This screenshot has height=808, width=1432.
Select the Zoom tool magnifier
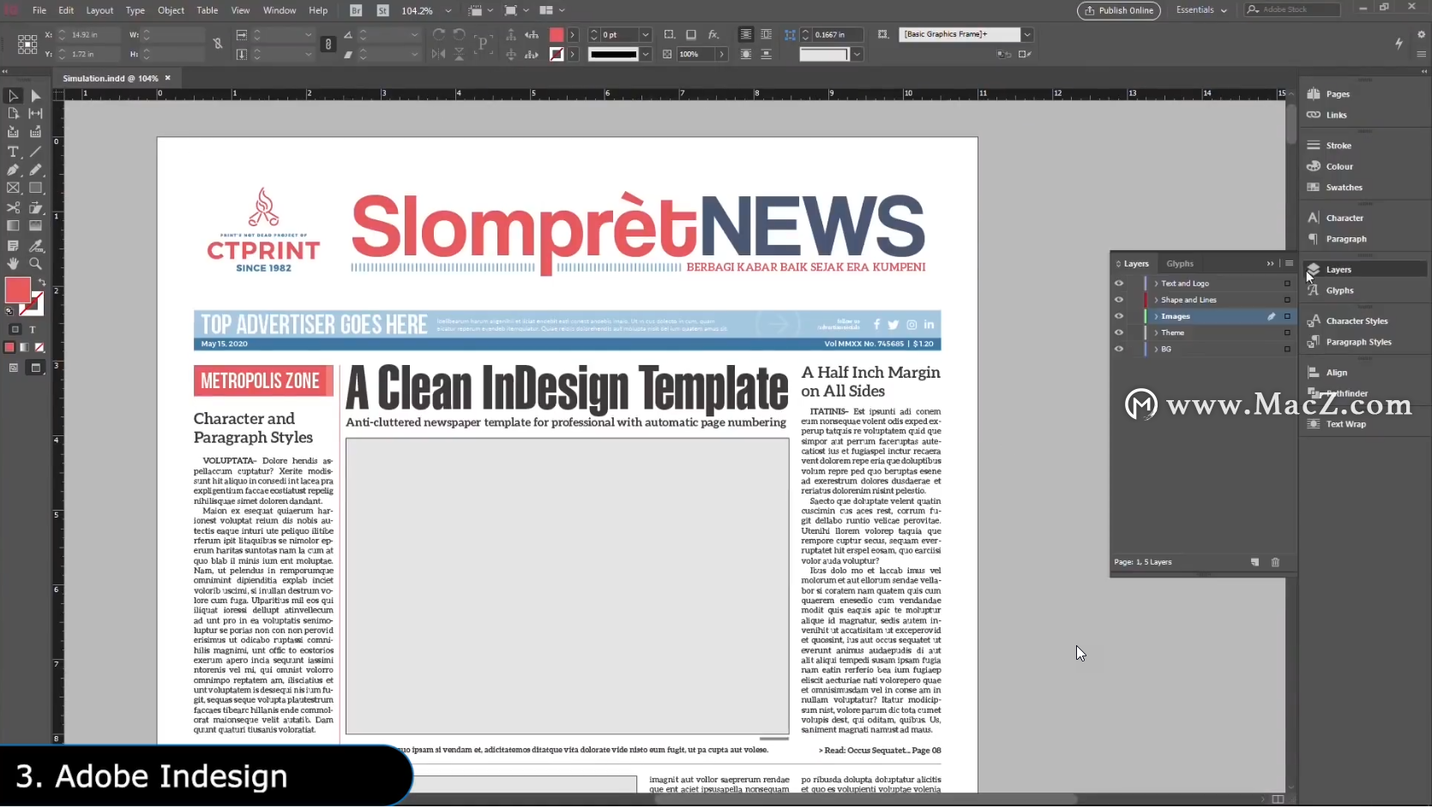pos(35,263)
